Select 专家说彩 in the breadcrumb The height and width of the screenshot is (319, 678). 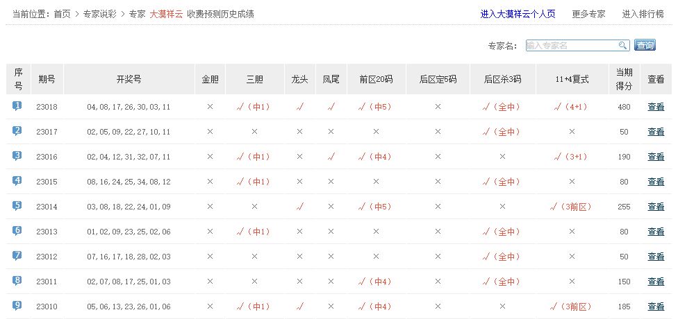pyautogui.click(x=99, y=14)
